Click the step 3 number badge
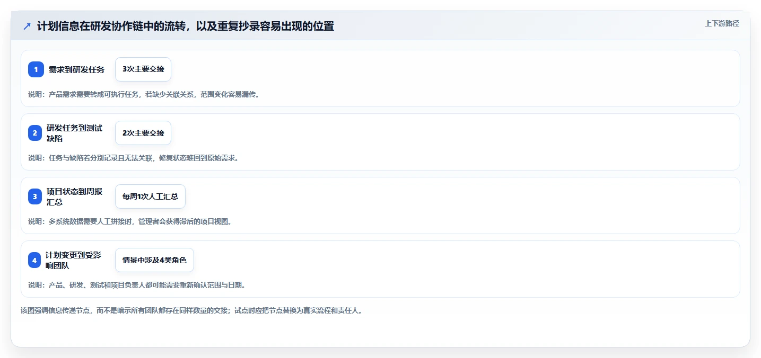 pos(35,196)
